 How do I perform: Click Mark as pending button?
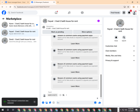click(x=57, y=32)
